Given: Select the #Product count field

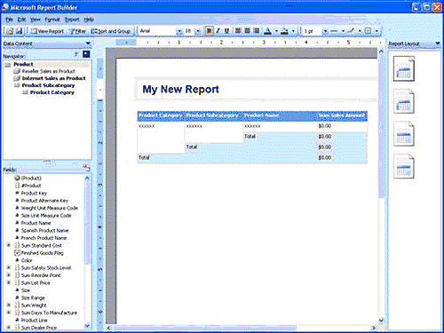Looking at the screenshot, I should tap(31, 186).
